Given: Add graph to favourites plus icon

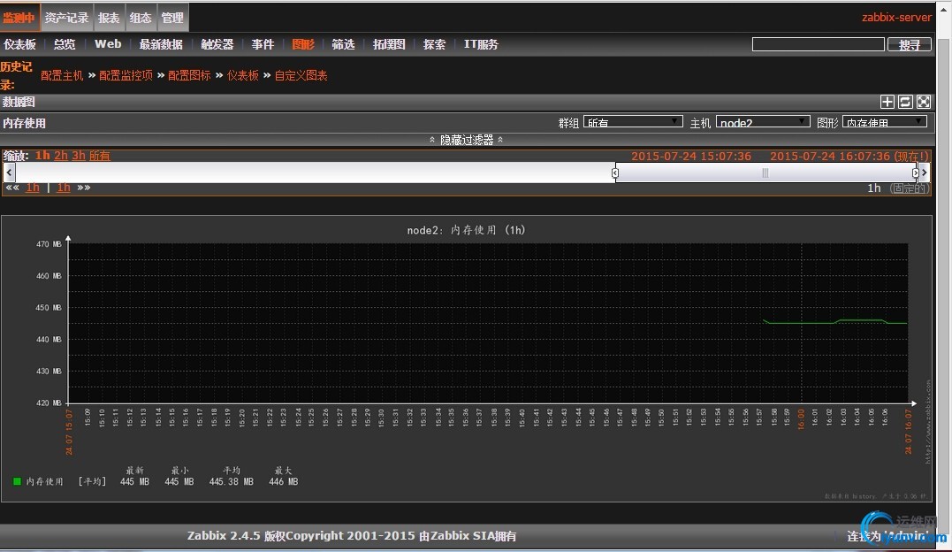Looking at the screenshot, I should [887, 102].
